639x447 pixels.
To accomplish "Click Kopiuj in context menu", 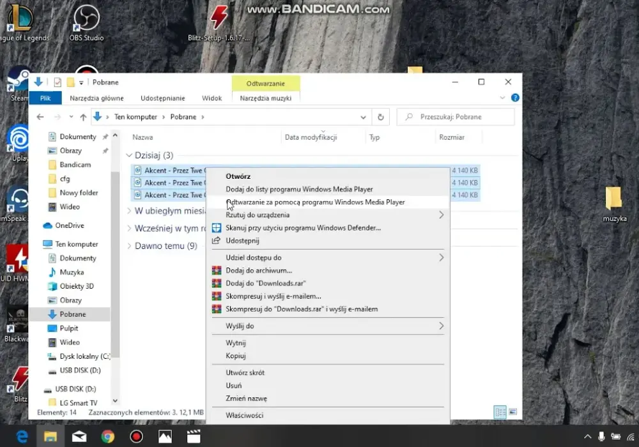I will coord(328,356).
